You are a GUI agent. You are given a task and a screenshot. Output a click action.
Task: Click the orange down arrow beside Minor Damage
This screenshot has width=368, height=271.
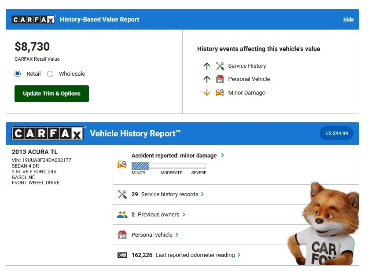[x=207, y=92]
